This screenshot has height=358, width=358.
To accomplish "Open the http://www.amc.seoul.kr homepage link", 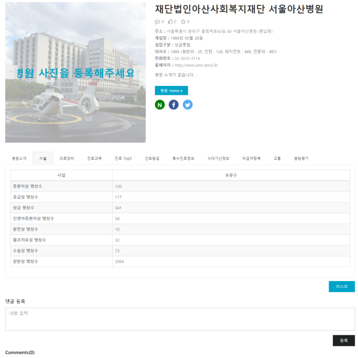I will [x=196, y=65].
